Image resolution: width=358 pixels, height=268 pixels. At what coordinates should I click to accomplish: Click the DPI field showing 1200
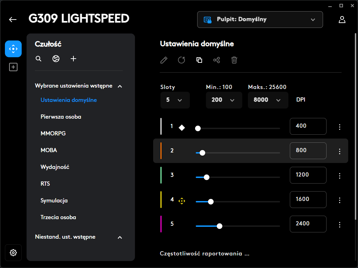click(308, 175)
